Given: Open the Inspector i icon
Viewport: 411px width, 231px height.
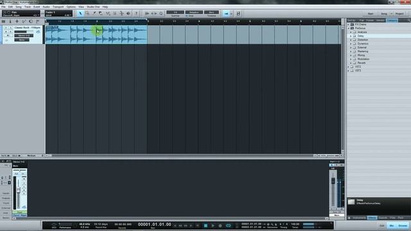Looking at the screenshot, I should coord(10,21).
